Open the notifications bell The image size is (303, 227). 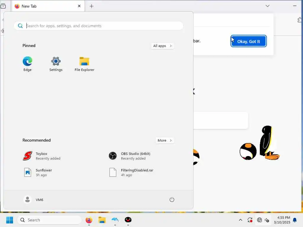coord(295,220)
